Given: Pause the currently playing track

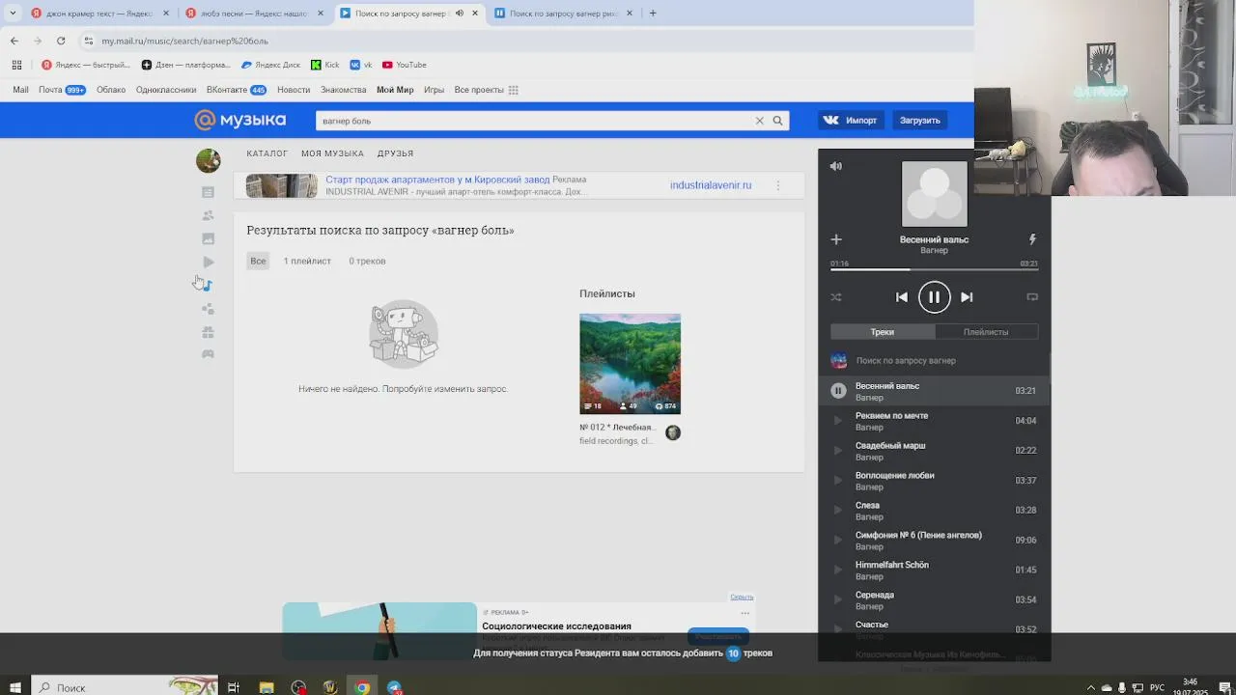Looking at the screenshot, I should [x=934, y=297].
